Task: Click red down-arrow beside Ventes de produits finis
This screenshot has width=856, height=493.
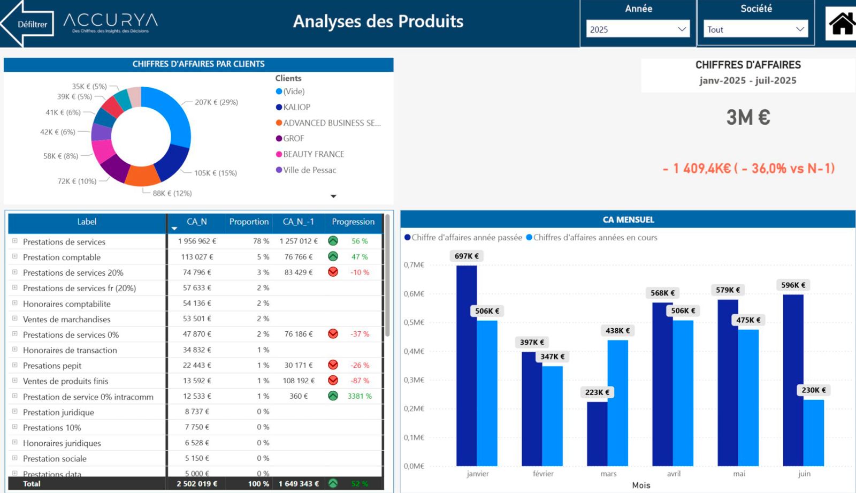Action: 333,381
